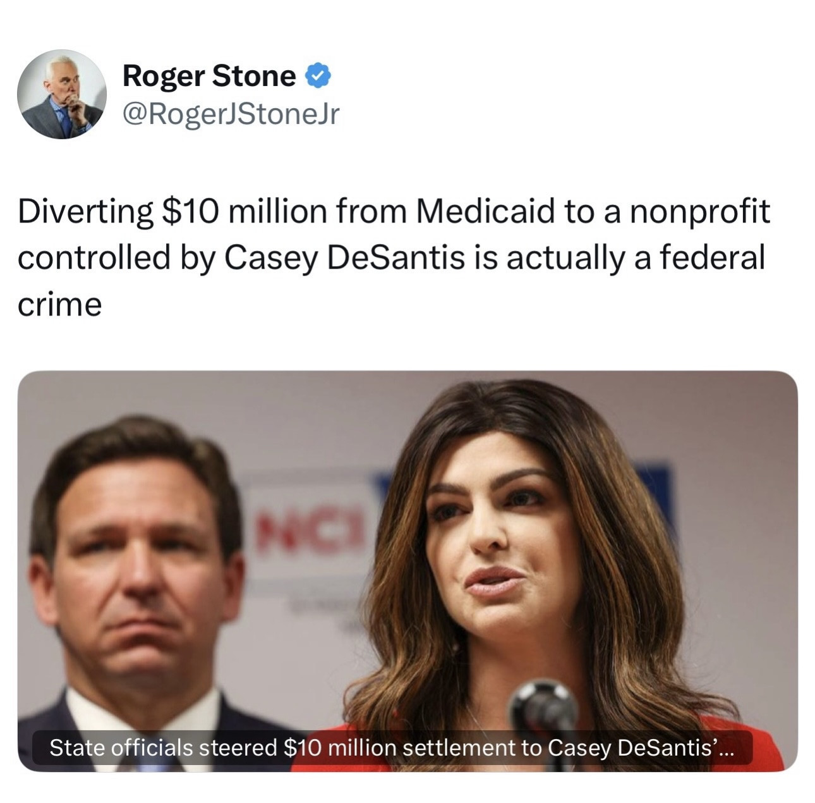Click the word 'crime' in the tweet
This screenshot has width=815, height=803.
[x=59, y=305]
